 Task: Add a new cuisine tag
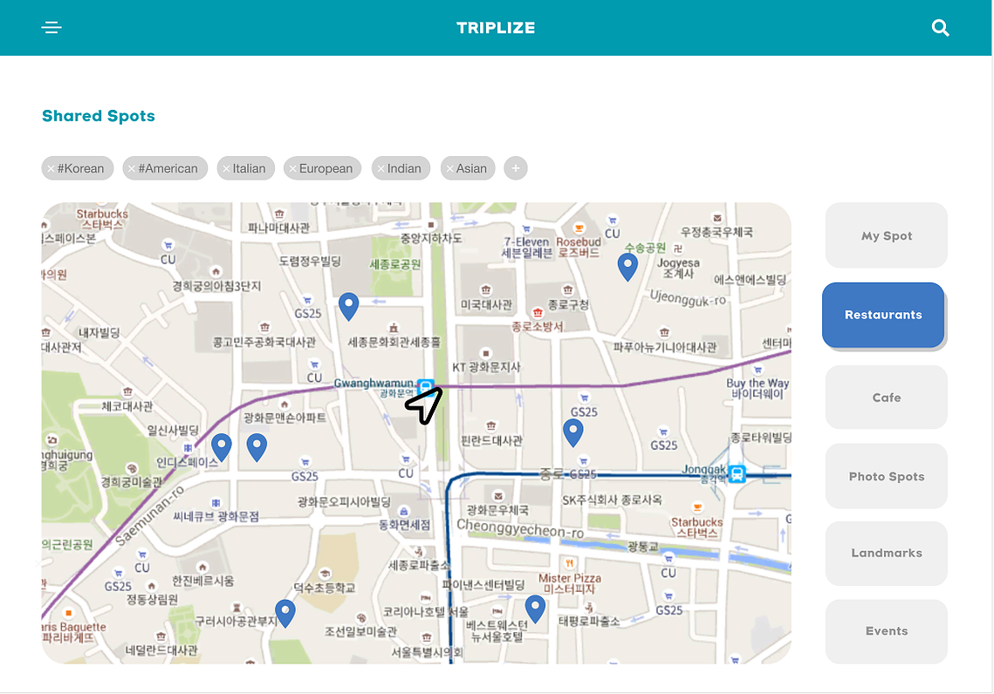tap(516, 168)
